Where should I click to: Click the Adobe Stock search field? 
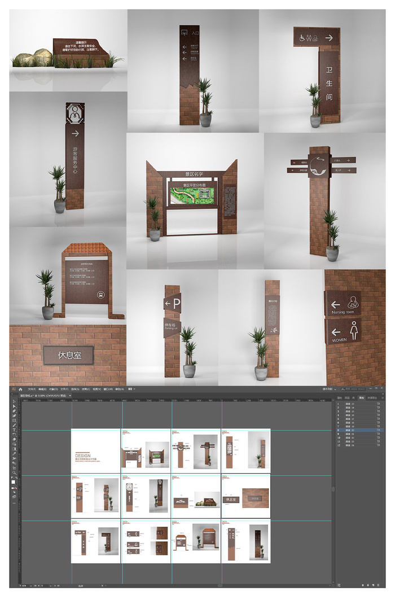point(353,389)
